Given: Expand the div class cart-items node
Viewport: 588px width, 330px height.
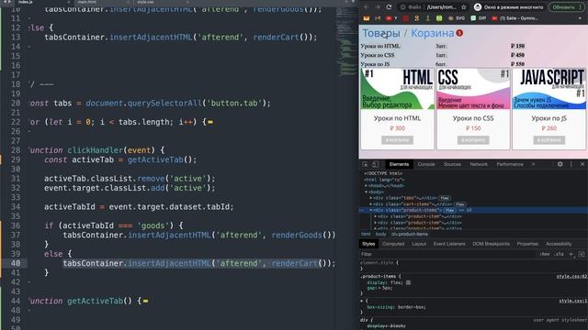Looking at the screenshot, I should click(371, 203).
